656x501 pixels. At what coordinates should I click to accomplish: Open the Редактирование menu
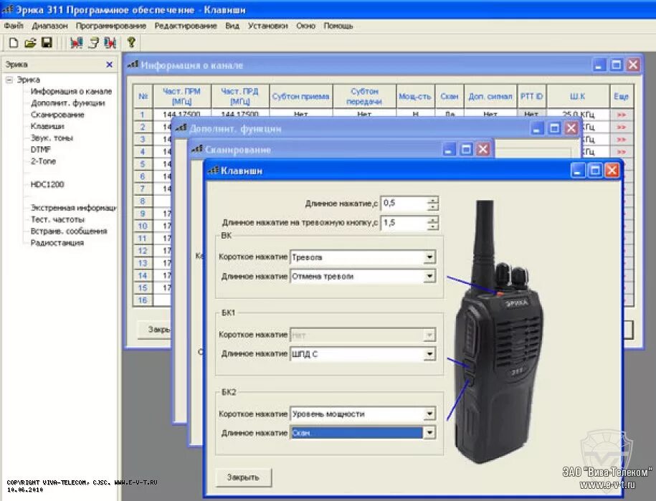coord(186,26)
